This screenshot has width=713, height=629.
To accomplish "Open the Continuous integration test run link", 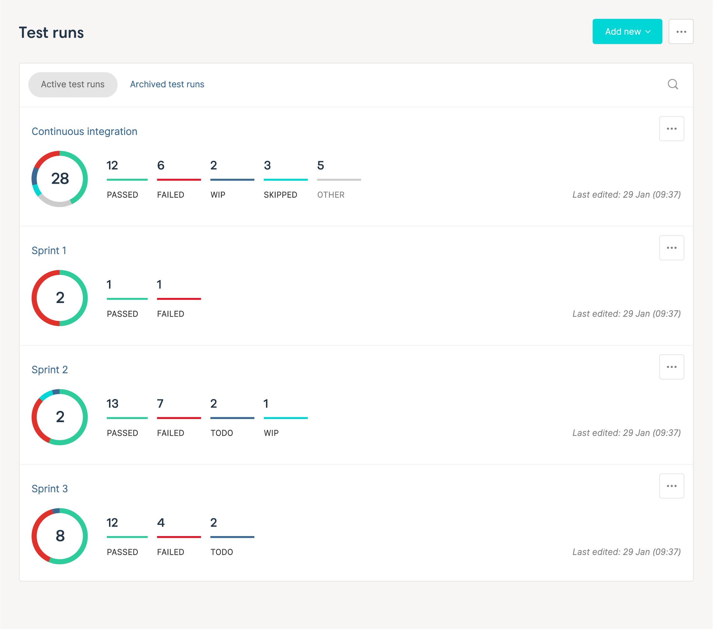I will coord(84,132).
